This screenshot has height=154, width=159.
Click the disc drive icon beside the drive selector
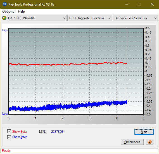(x=4, y=18)
